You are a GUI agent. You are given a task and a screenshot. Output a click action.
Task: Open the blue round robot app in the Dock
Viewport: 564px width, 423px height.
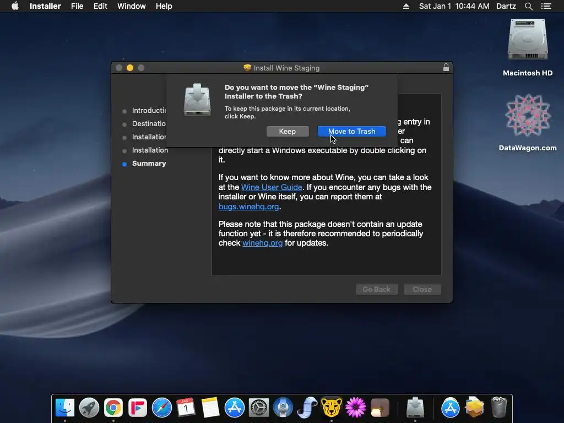[283, 408]
